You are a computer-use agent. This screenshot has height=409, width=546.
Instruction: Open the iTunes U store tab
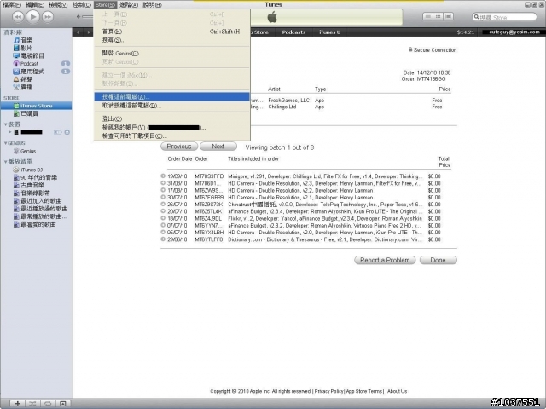330,32
